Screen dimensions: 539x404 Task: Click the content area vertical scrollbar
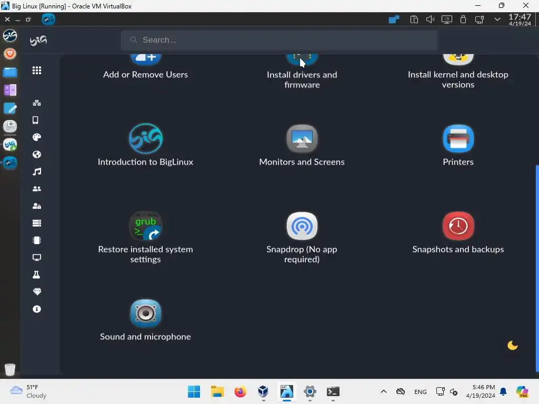coord(537,268)
